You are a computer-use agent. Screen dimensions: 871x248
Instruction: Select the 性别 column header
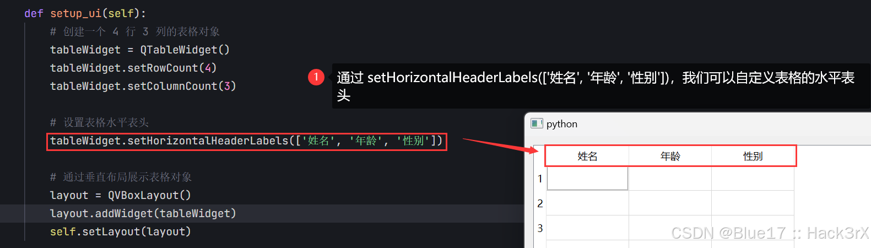click(x=753, y=156)
